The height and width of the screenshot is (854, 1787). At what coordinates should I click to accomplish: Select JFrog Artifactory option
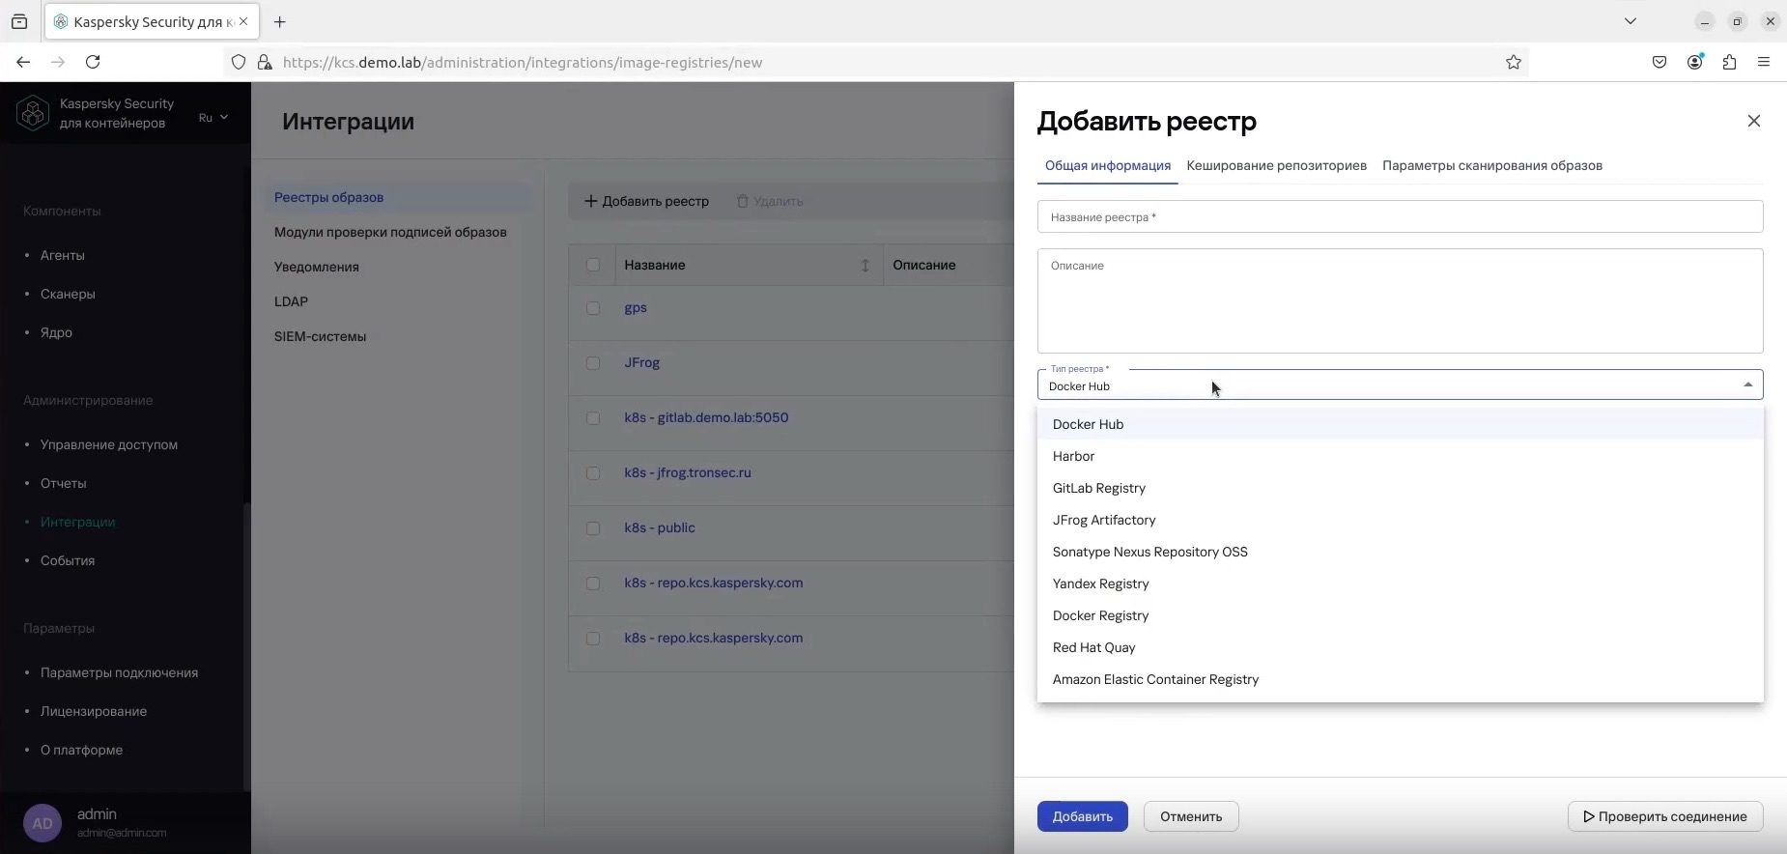1400,520
